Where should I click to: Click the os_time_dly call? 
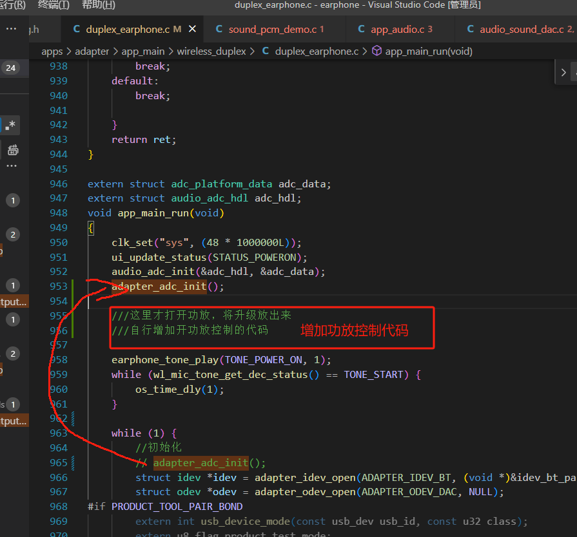pyautogui.click(x=168, y=390)
